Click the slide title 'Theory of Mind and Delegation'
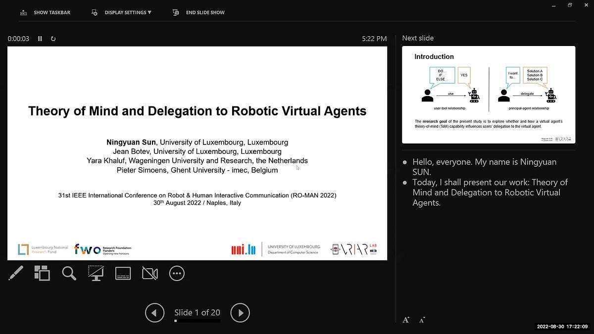 (198, 111)
